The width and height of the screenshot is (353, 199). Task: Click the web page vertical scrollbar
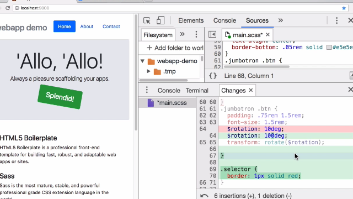(136, 72)
